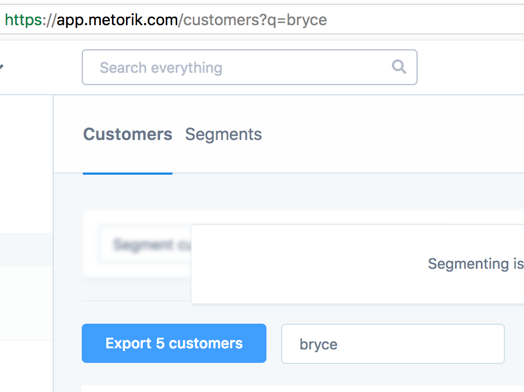Switch to the Customers tab

pos(128,134)
